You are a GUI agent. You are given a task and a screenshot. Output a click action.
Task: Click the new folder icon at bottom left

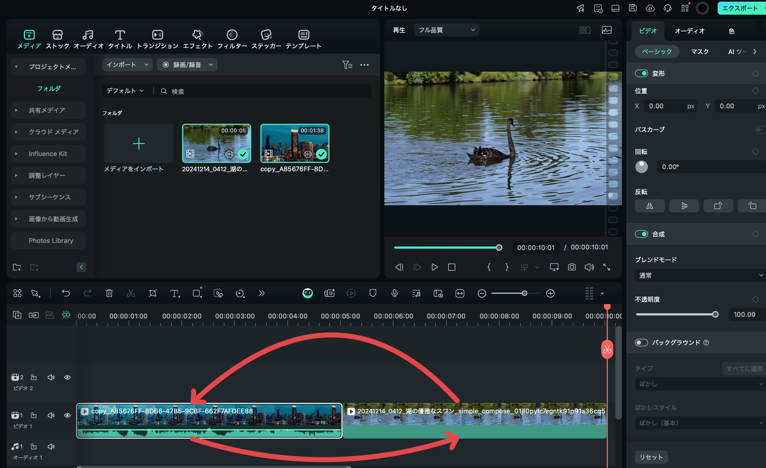click(x=17, y=267)
